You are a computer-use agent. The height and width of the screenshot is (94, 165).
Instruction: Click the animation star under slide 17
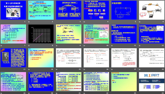(x=112, y=69)
